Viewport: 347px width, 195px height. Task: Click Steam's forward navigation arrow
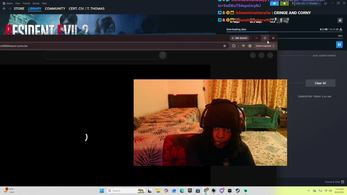pyautogui.click(x=10, y=9)
